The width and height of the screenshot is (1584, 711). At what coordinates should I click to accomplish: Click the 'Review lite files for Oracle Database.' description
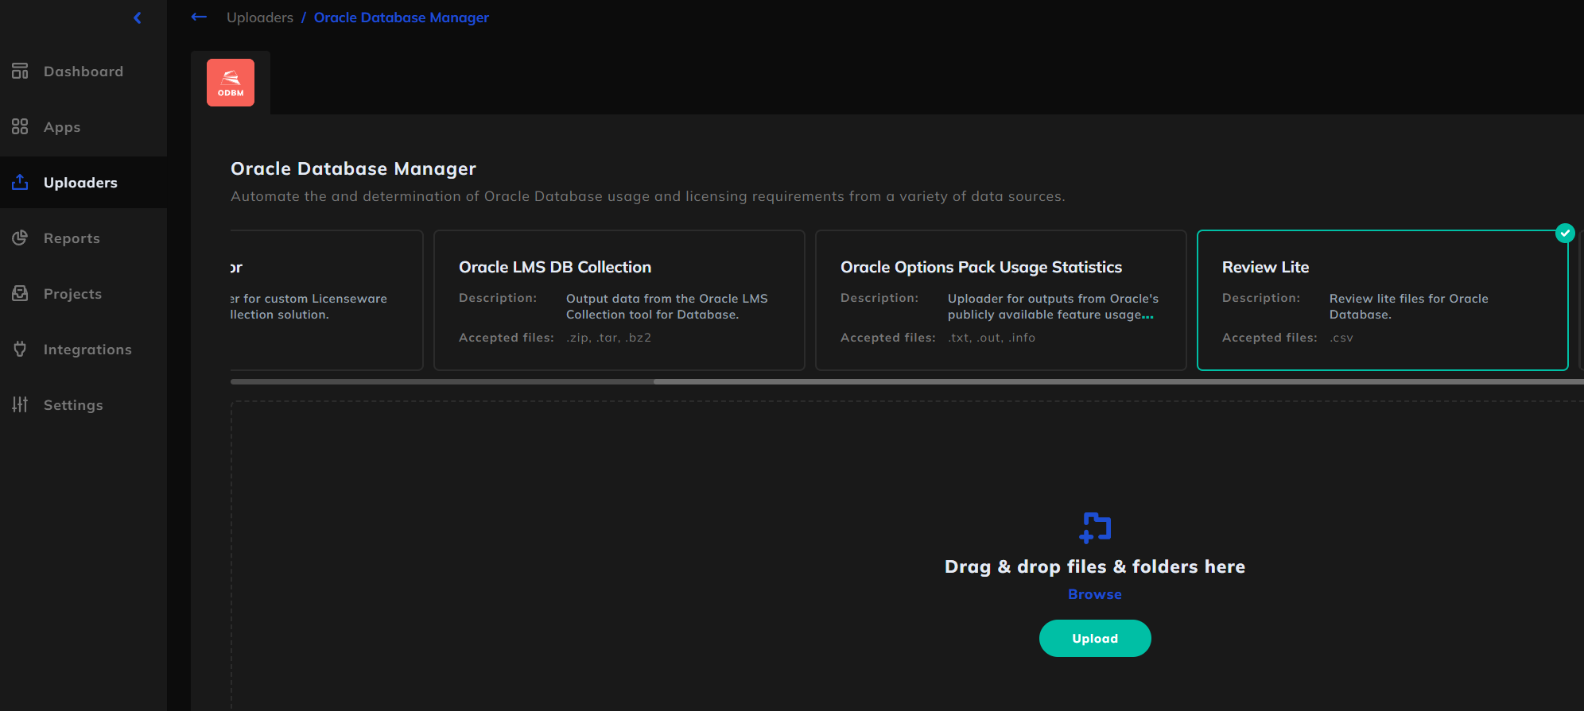point(1409,307)
